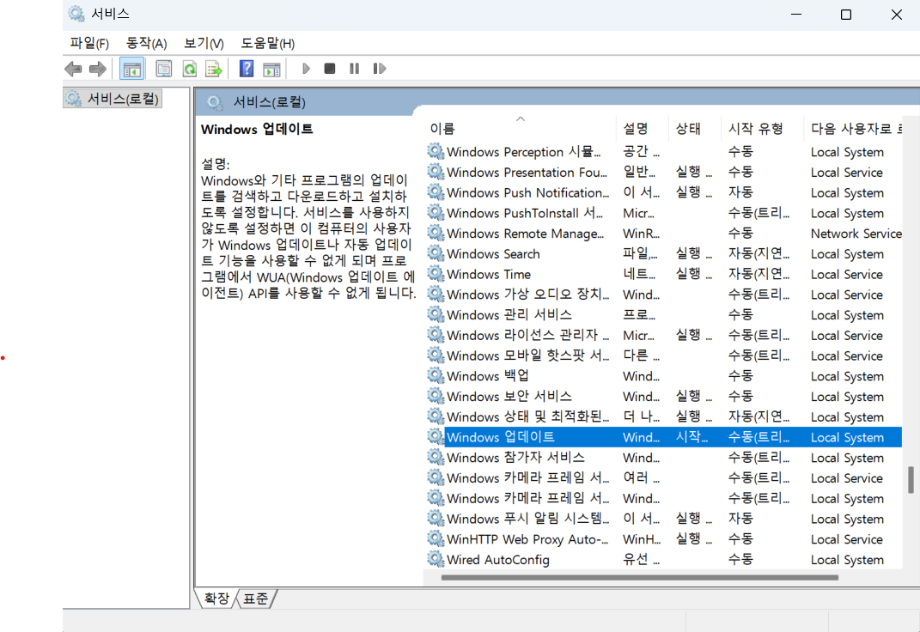Image resolution: width=920 pixels, height=632 pixels.
Task: Click the Stop Service square icon
Action: pos(330,69)
